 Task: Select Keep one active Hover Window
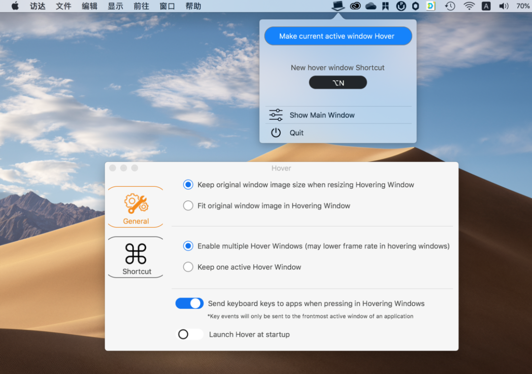pos(188,267)
